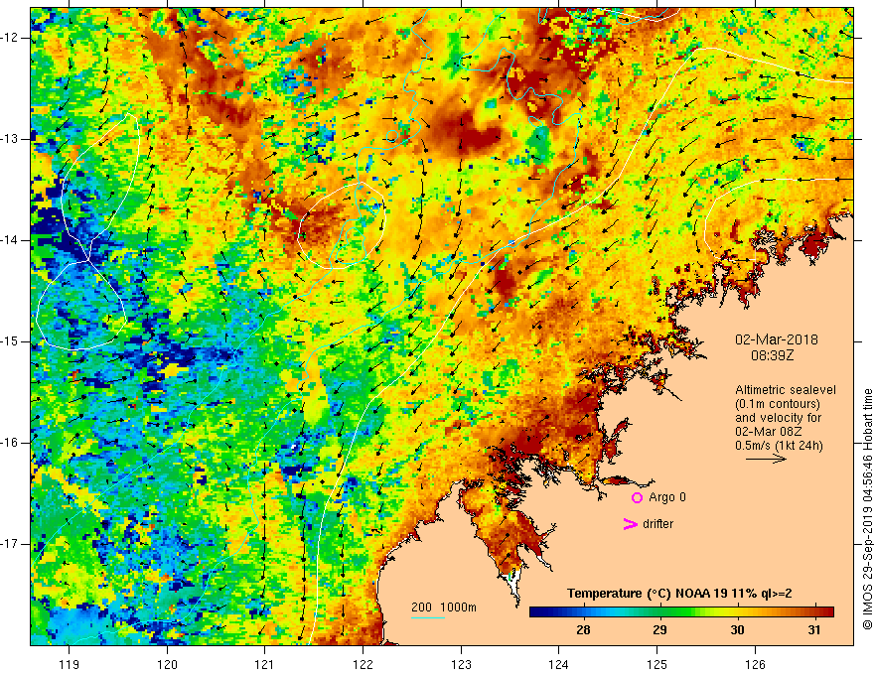Click longitude axis label 119
Viewport: 874px width, 675px height.
coord(70,664)
